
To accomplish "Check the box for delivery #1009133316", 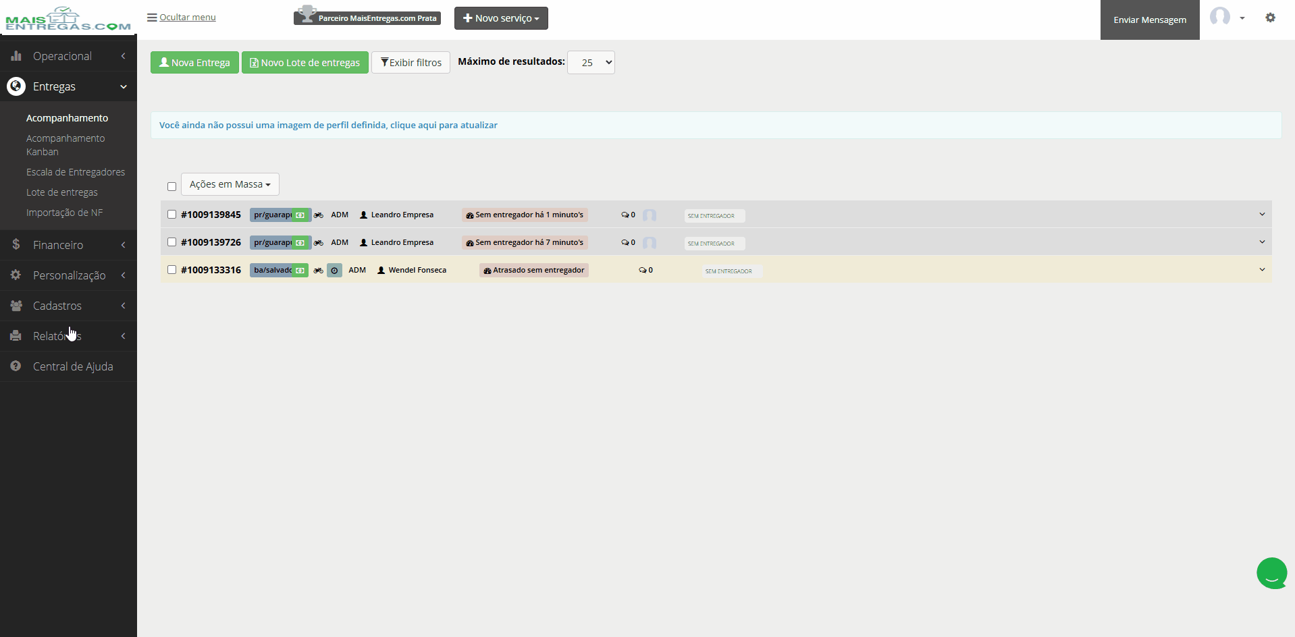I will coord(171,270).
